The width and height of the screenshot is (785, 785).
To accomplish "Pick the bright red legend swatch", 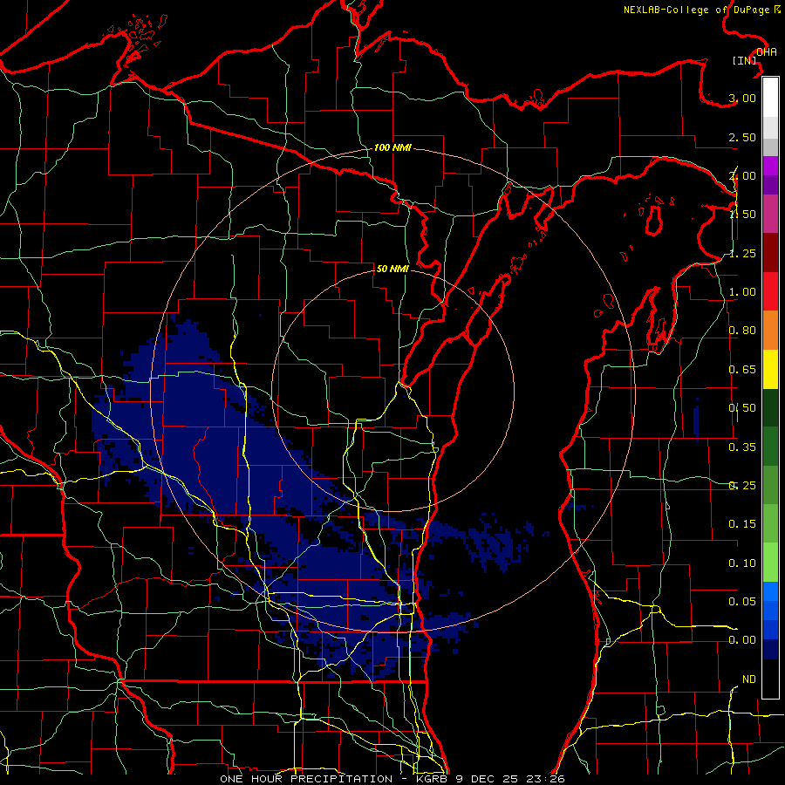I will [x=770, y=291].
